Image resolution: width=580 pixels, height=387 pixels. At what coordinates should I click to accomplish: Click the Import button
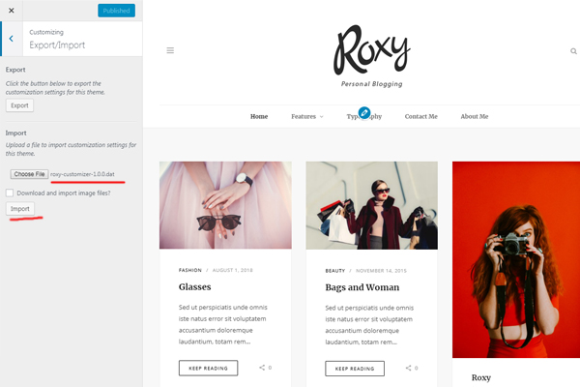(x=20, y=209)
